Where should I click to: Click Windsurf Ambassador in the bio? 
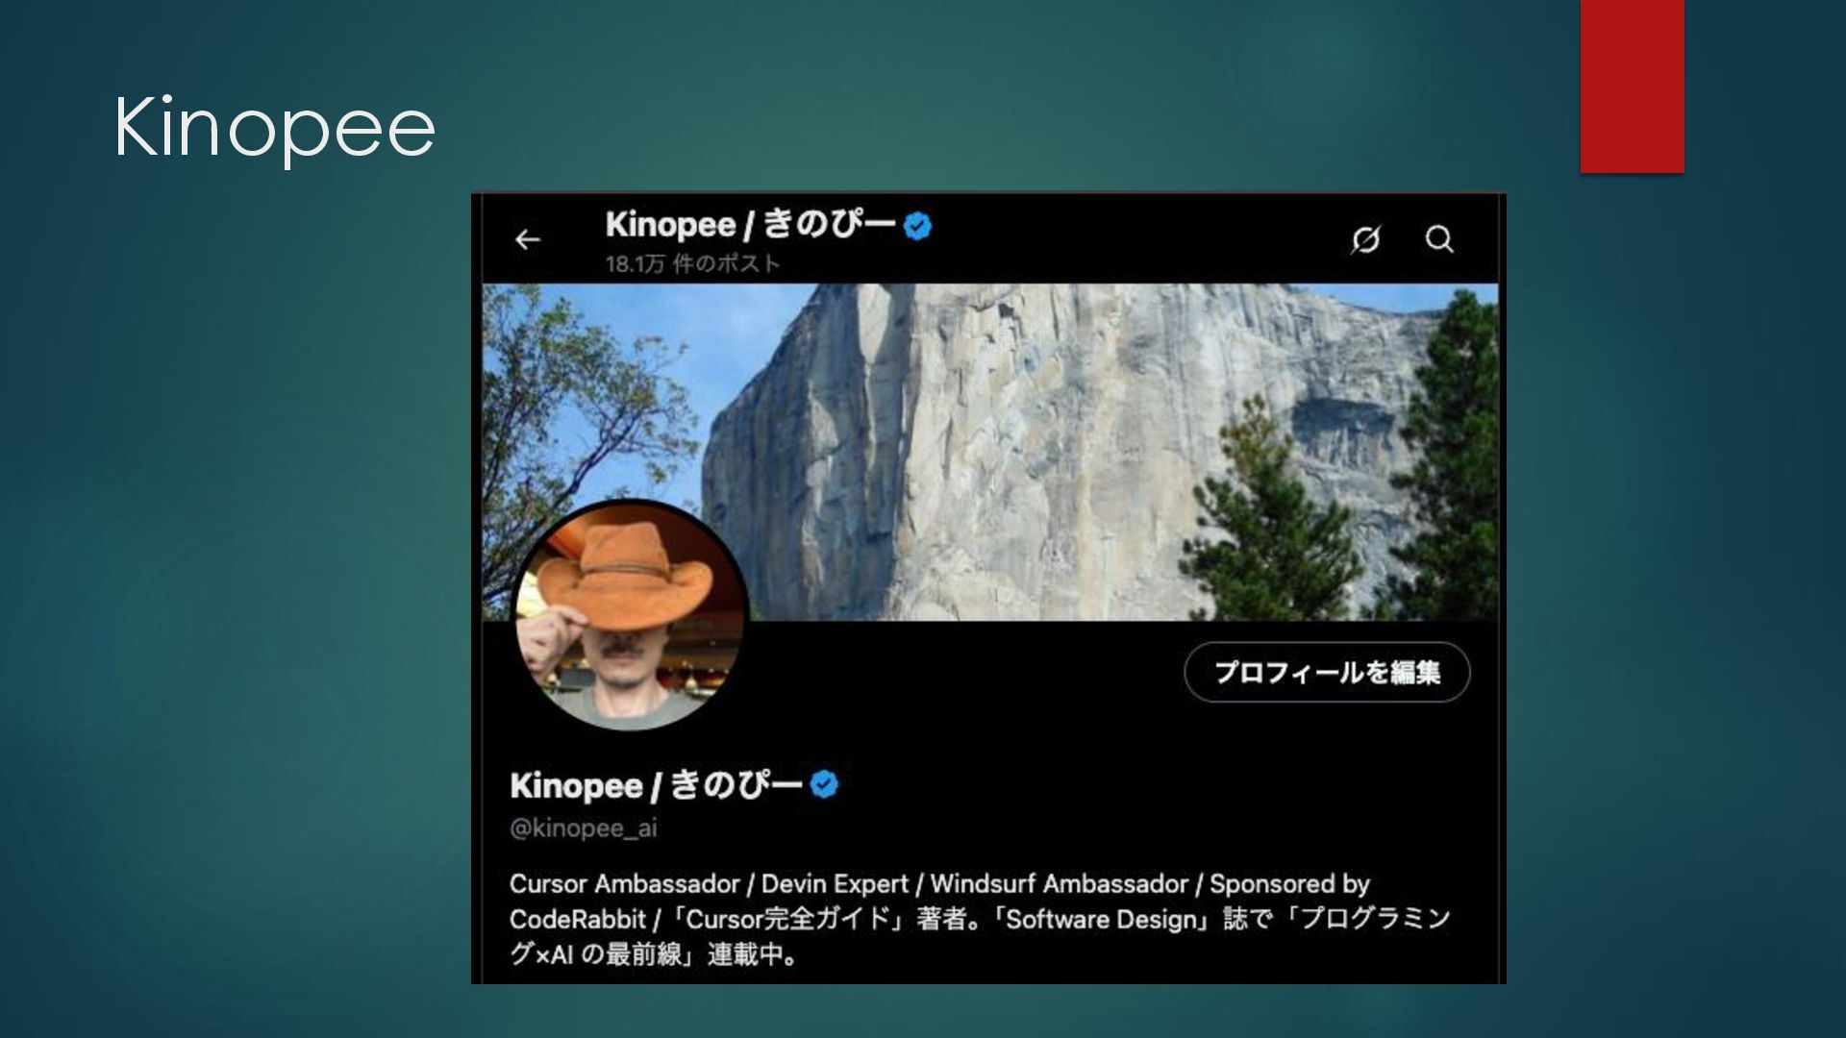(x=1059, y=884)
